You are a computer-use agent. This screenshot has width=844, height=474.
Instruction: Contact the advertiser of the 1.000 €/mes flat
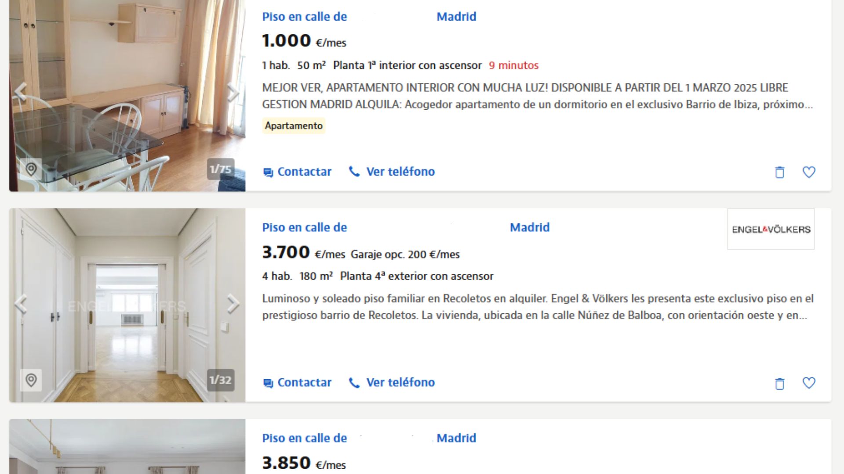pyautogui.click(x=297, y=172)
